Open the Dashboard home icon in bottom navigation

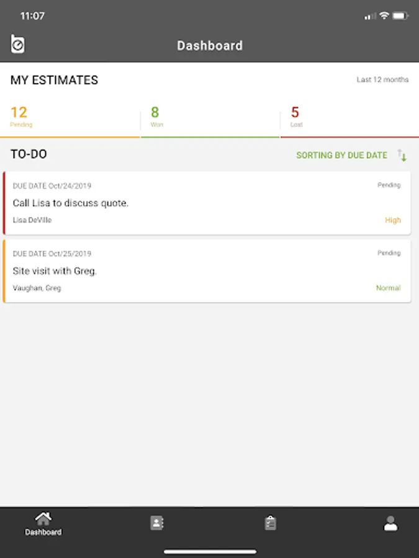tap(43, 524)
